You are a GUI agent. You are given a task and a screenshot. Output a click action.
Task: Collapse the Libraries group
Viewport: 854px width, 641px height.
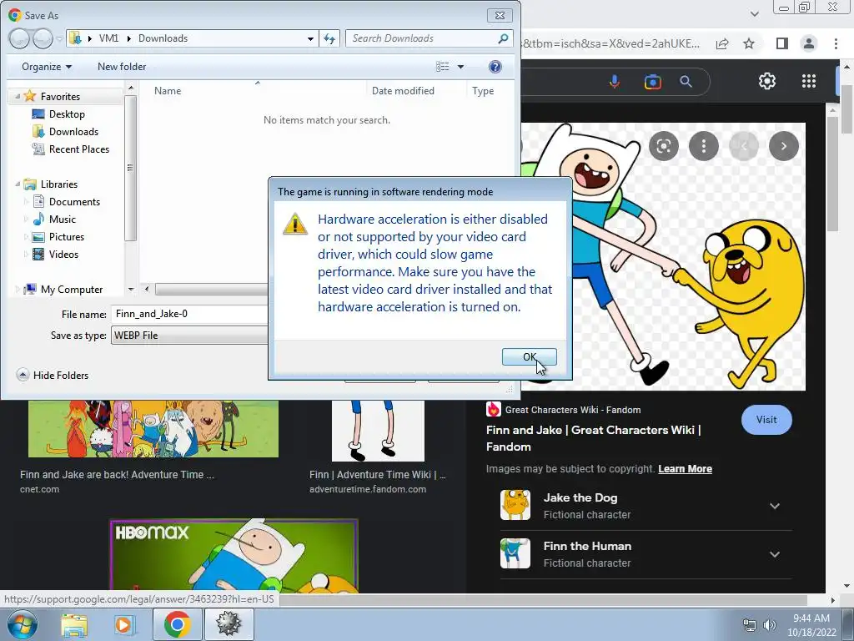click(x=18, y=184)
